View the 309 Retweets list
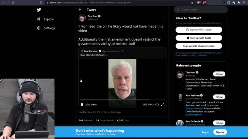The width and height of the screenshot is (248, 139). click(86, 120)
